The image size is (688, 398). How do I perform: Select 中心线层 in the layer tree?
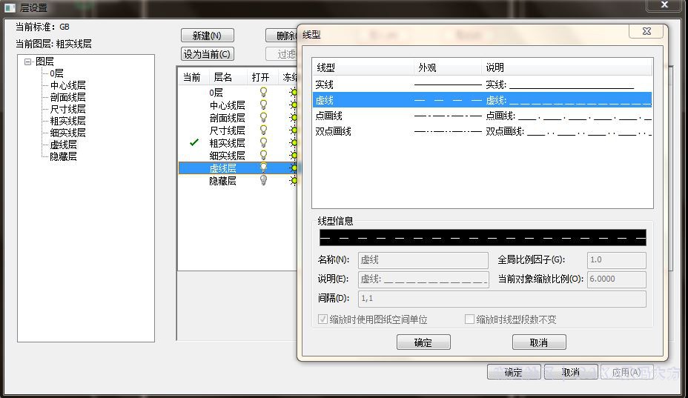(67, 85)
